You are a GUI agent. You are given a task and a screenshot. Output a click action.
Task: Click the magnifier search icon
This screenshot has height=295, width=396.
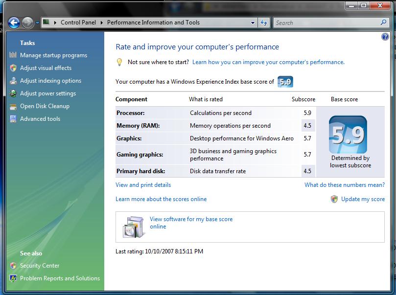point(383,23)
